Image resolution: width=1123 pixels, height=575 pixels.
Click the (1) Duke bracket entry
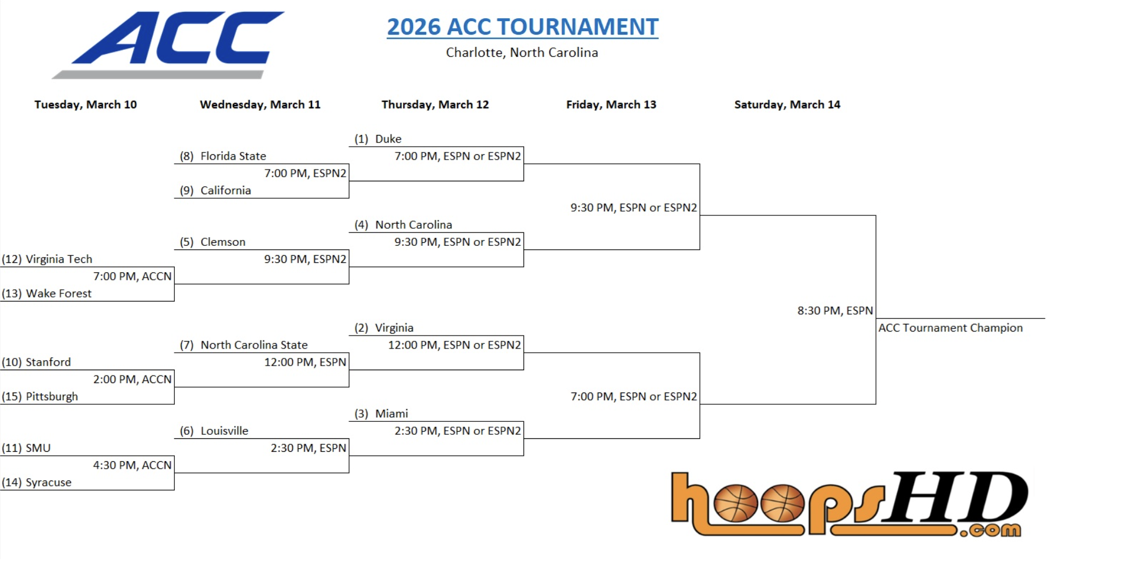click(378, 139)
